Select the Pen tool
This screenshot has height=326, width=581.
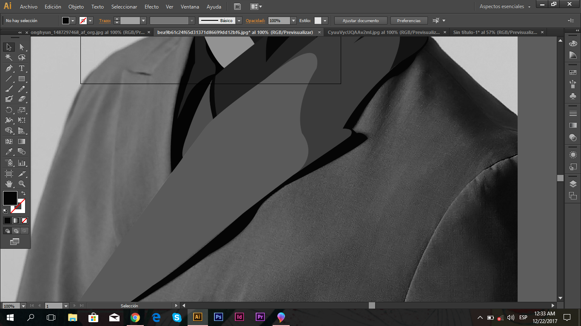pyautogui.click(x=9, y=68)
